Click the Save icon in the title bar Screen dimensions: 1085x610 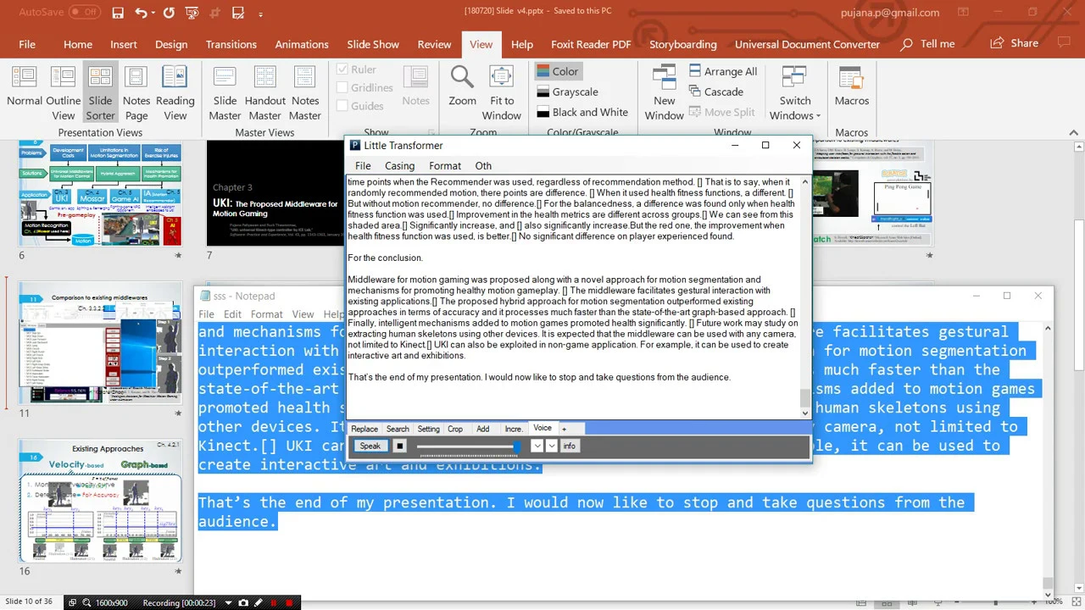coord(118,13)
